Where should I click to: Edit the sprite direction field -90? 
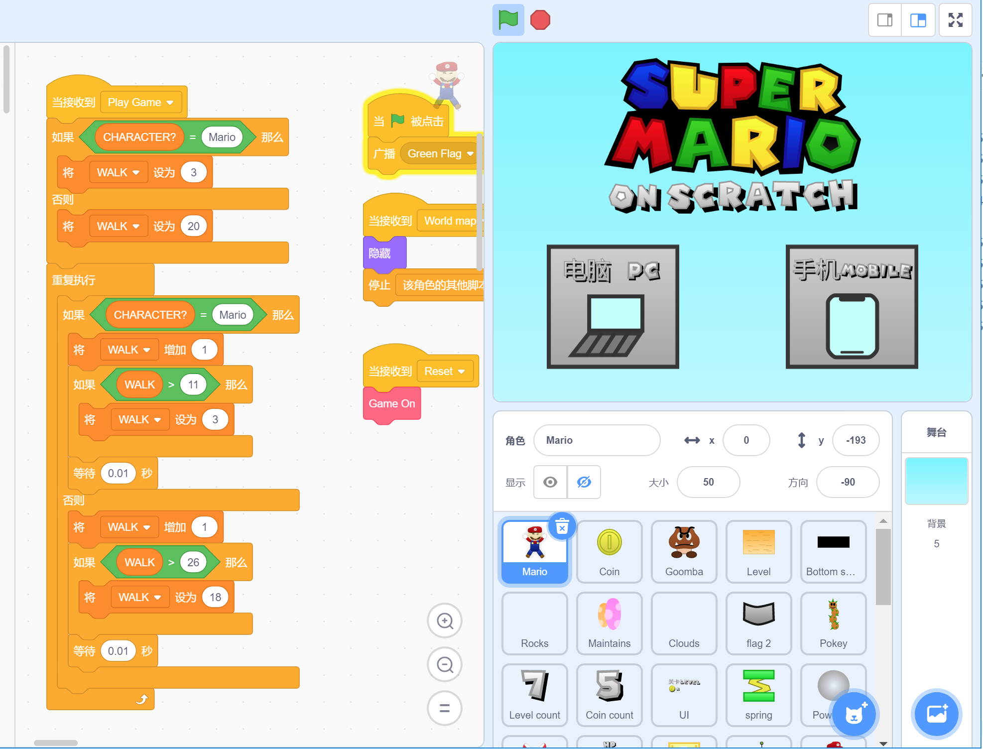pyautogui.click(x=848, y=482)
